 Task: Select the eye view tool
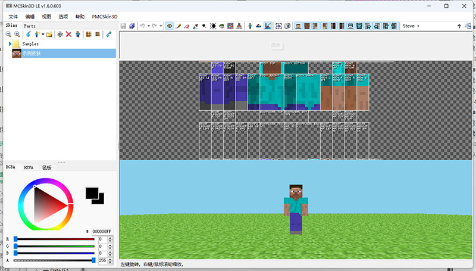(x=170, y=26)
